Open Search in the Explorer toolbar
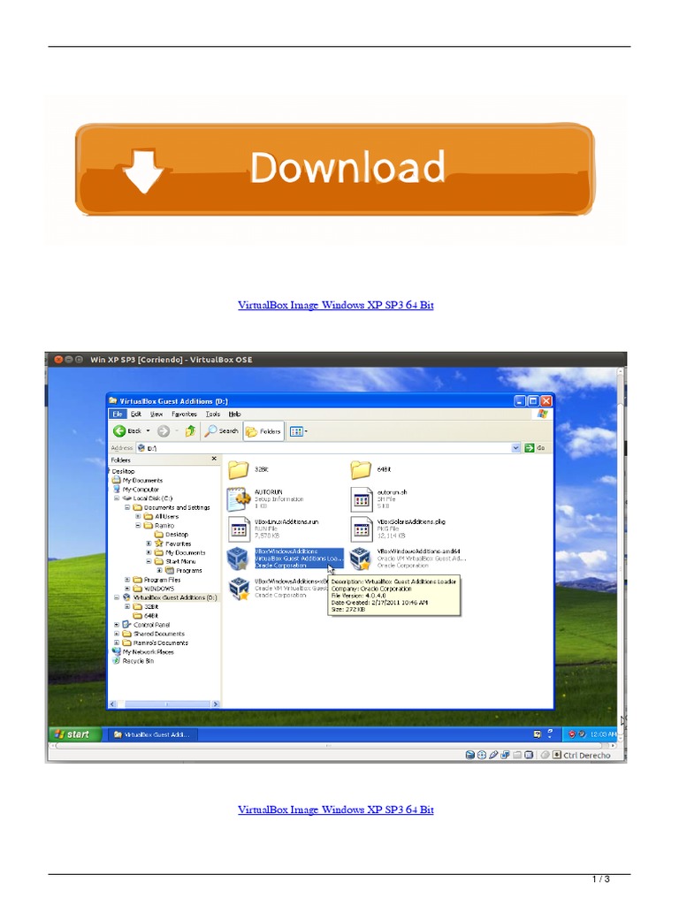This screenshot has width=679, height=905. tap(222, 431)
